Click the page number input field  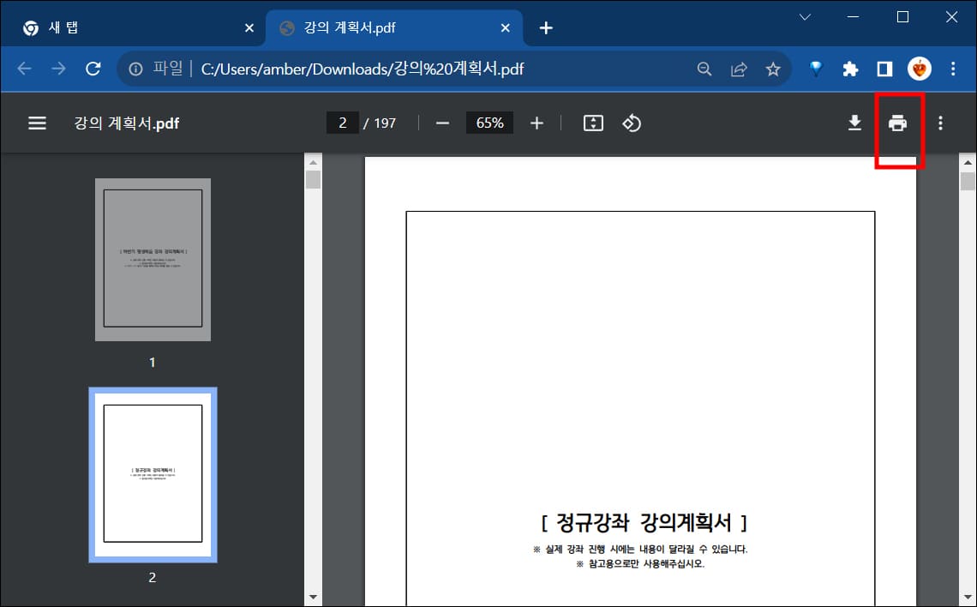342,123
